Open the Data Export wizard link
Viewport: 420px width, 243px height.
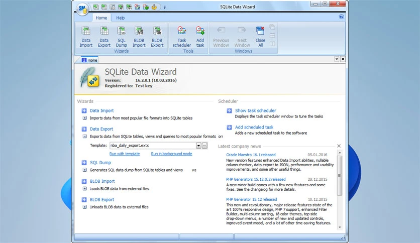(101, 129)
